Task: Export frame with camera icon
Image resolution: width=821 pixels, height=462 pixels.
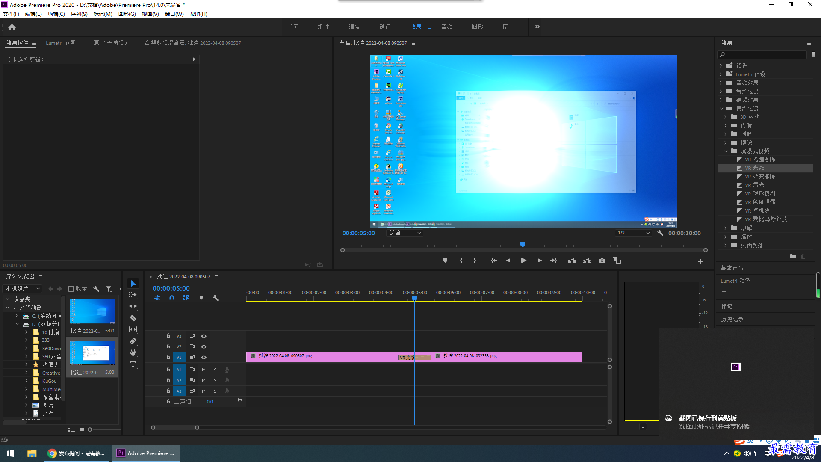Action: point(602,261)
